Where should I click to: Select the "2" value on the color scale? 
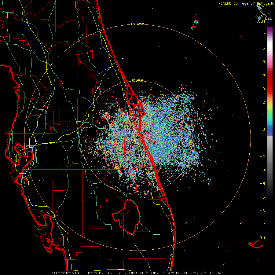(264, 102)
